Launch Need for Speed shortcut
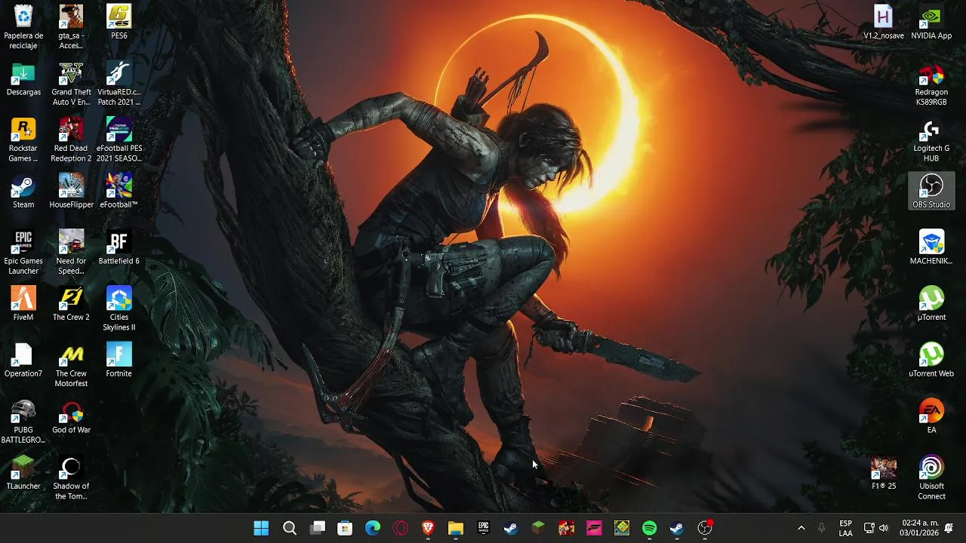Image resolution: width=966 pixels, height=543 pixels. click(x=71, y=253)
